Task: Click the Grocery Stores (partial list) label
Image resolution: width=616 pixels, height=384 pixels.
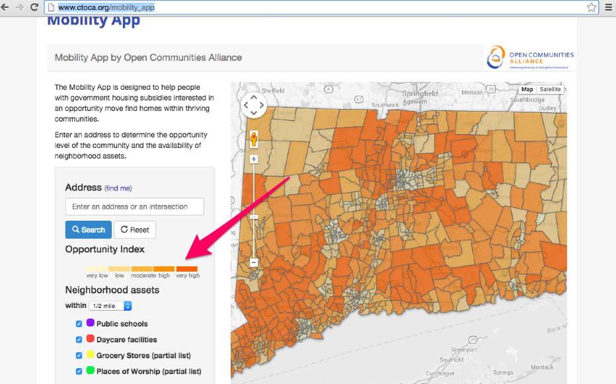Action: tap(144, 356)
